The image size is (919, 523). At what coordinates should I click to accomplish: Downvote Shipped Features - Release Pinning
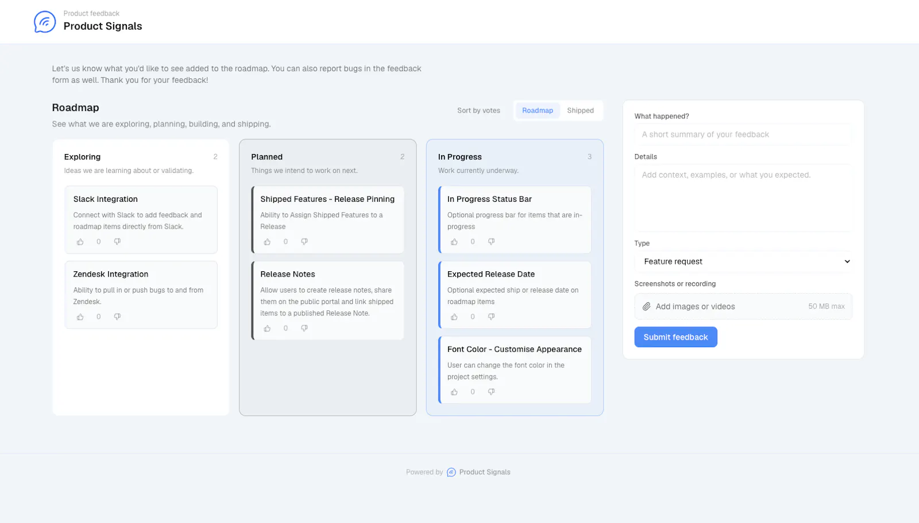[x=304, y=242]
